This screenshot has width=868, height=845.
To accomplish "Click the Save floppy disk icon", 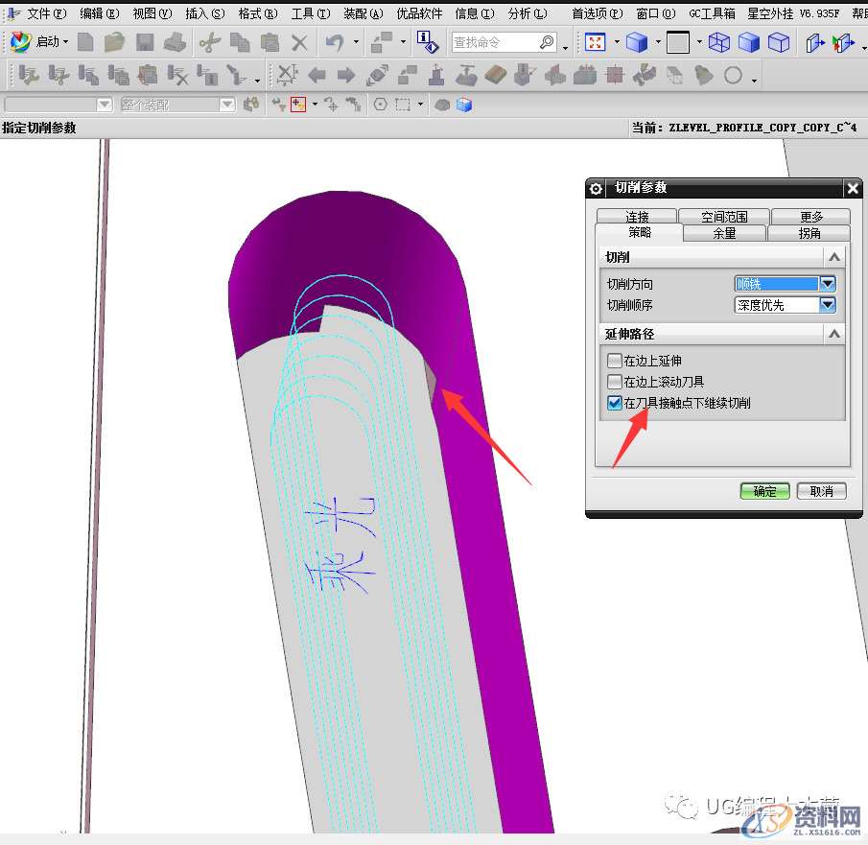I will (145, 42).
